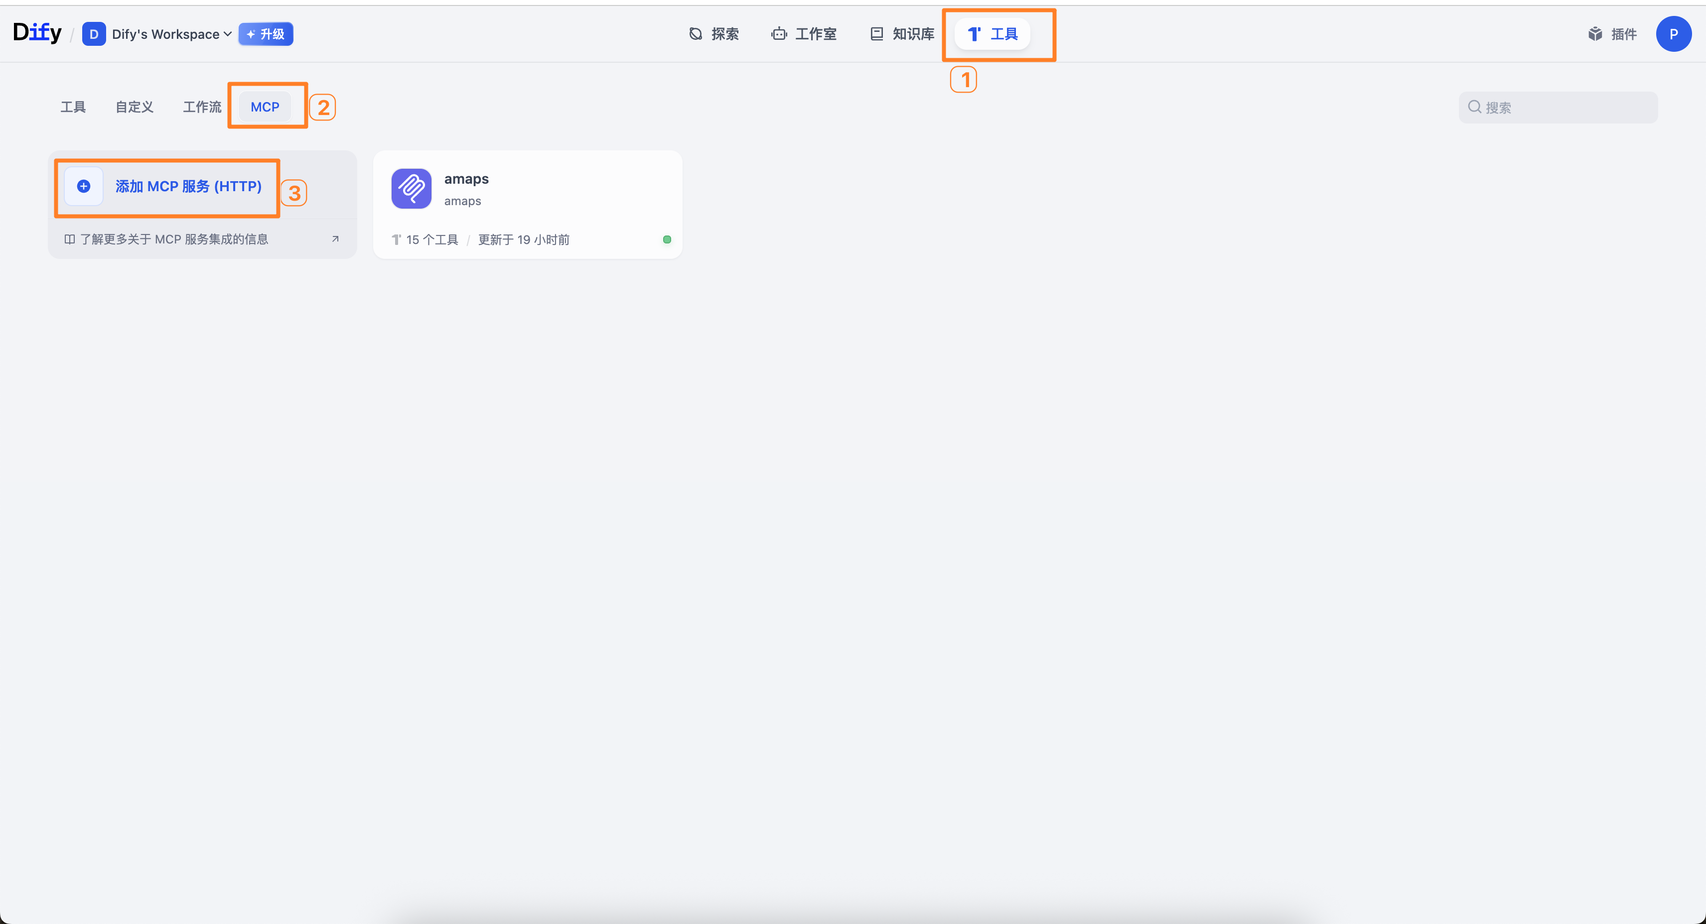Switch to the 自定义 tab
1706x924 pixels.
pos(135,107)
